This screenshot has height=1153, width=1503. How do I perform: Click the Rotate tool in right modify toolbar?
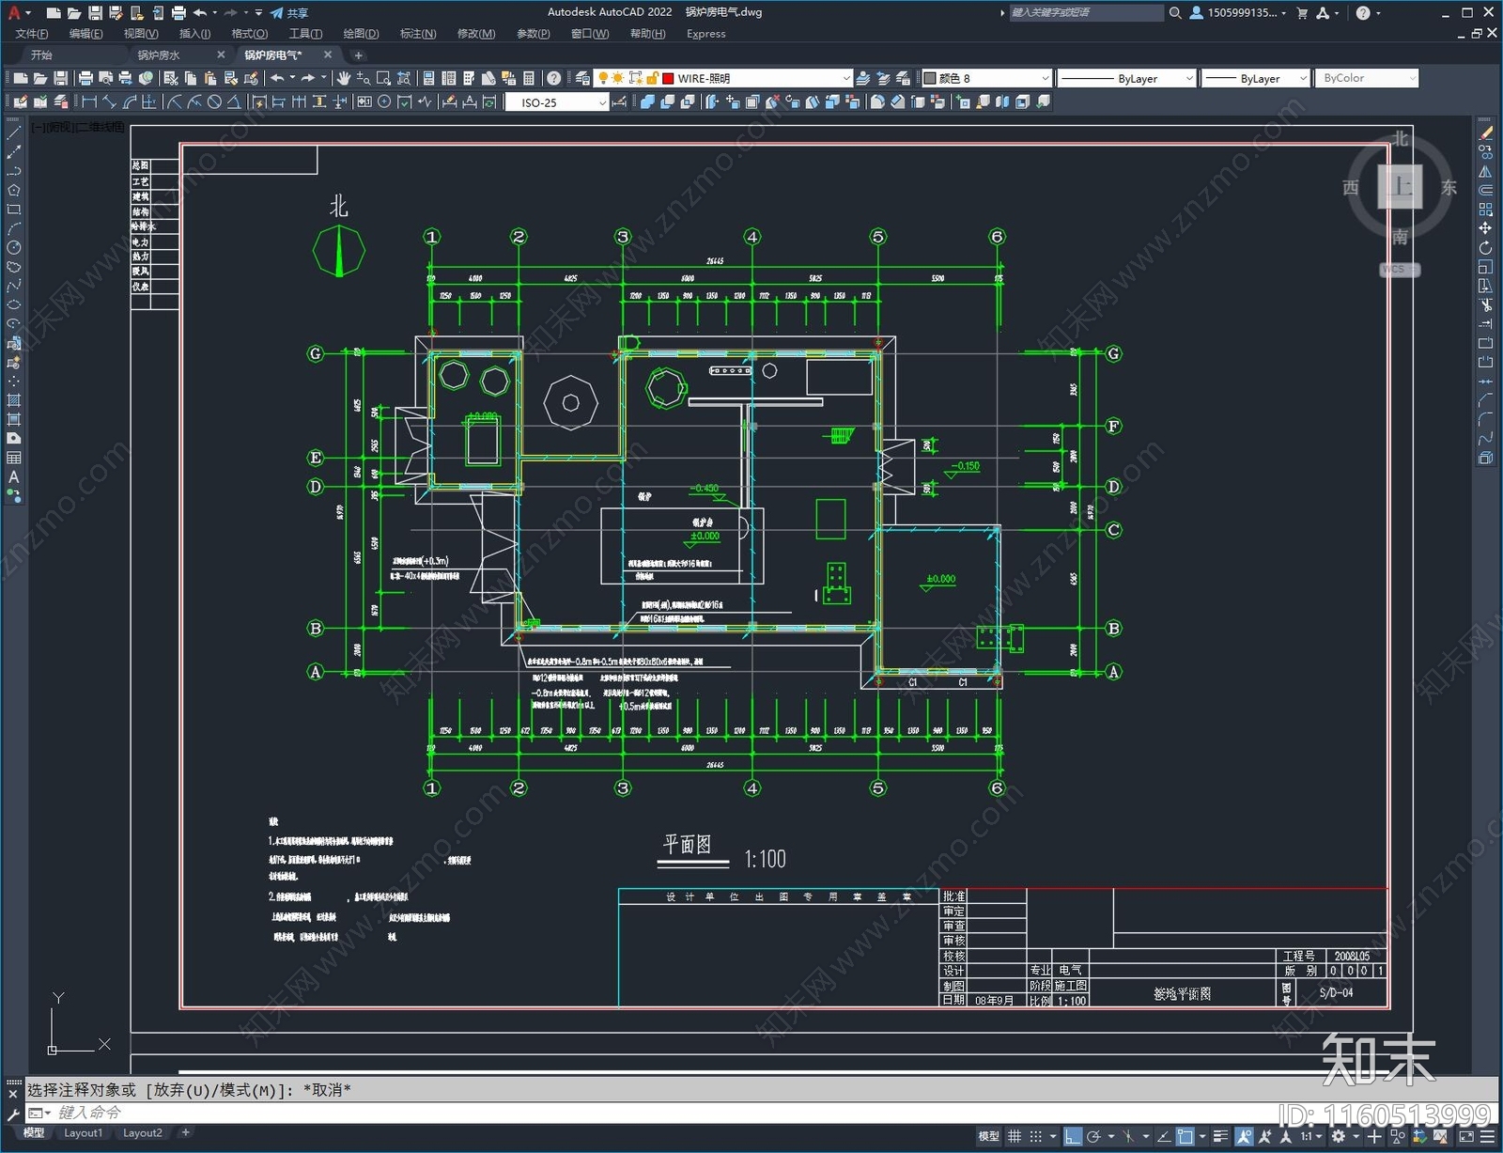(1485, 248)
